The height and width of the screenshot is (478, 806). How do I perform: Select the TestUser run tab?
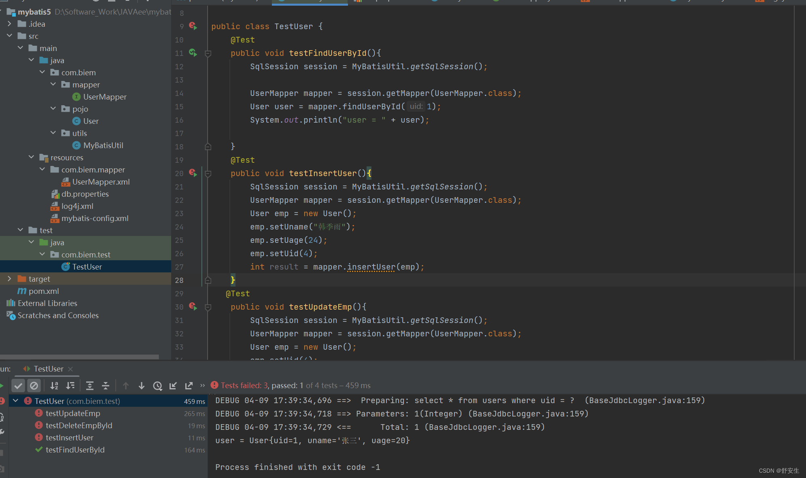click(x=48, y=369)
